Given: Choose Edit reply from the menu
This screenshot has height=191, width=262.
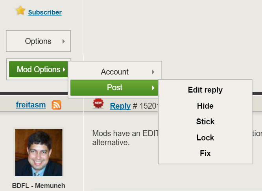Looking at the screenshot, I should pyautogui.click(x=205, y=90).
